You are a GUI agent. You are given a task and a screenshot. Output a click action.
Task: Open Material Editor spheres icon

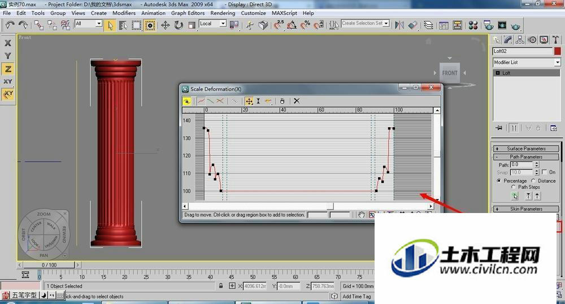pos(473,25)
